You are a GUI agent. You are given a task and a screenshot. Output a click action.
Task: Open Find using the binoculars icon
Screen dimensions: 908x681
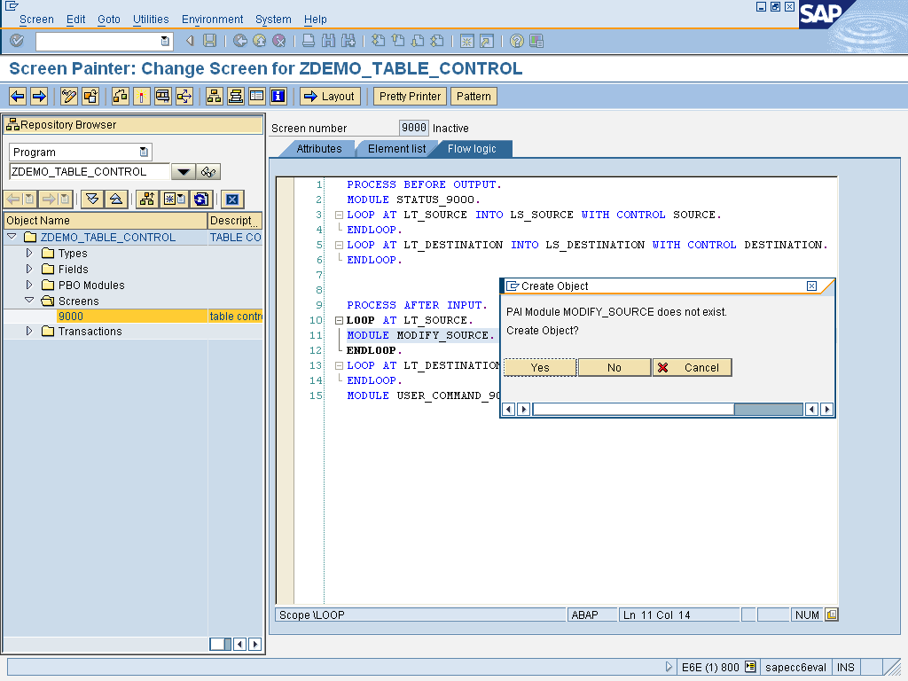328,41
